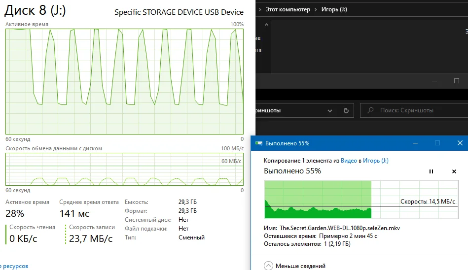Click the copy dialog title bar icon

coord(258,143)
